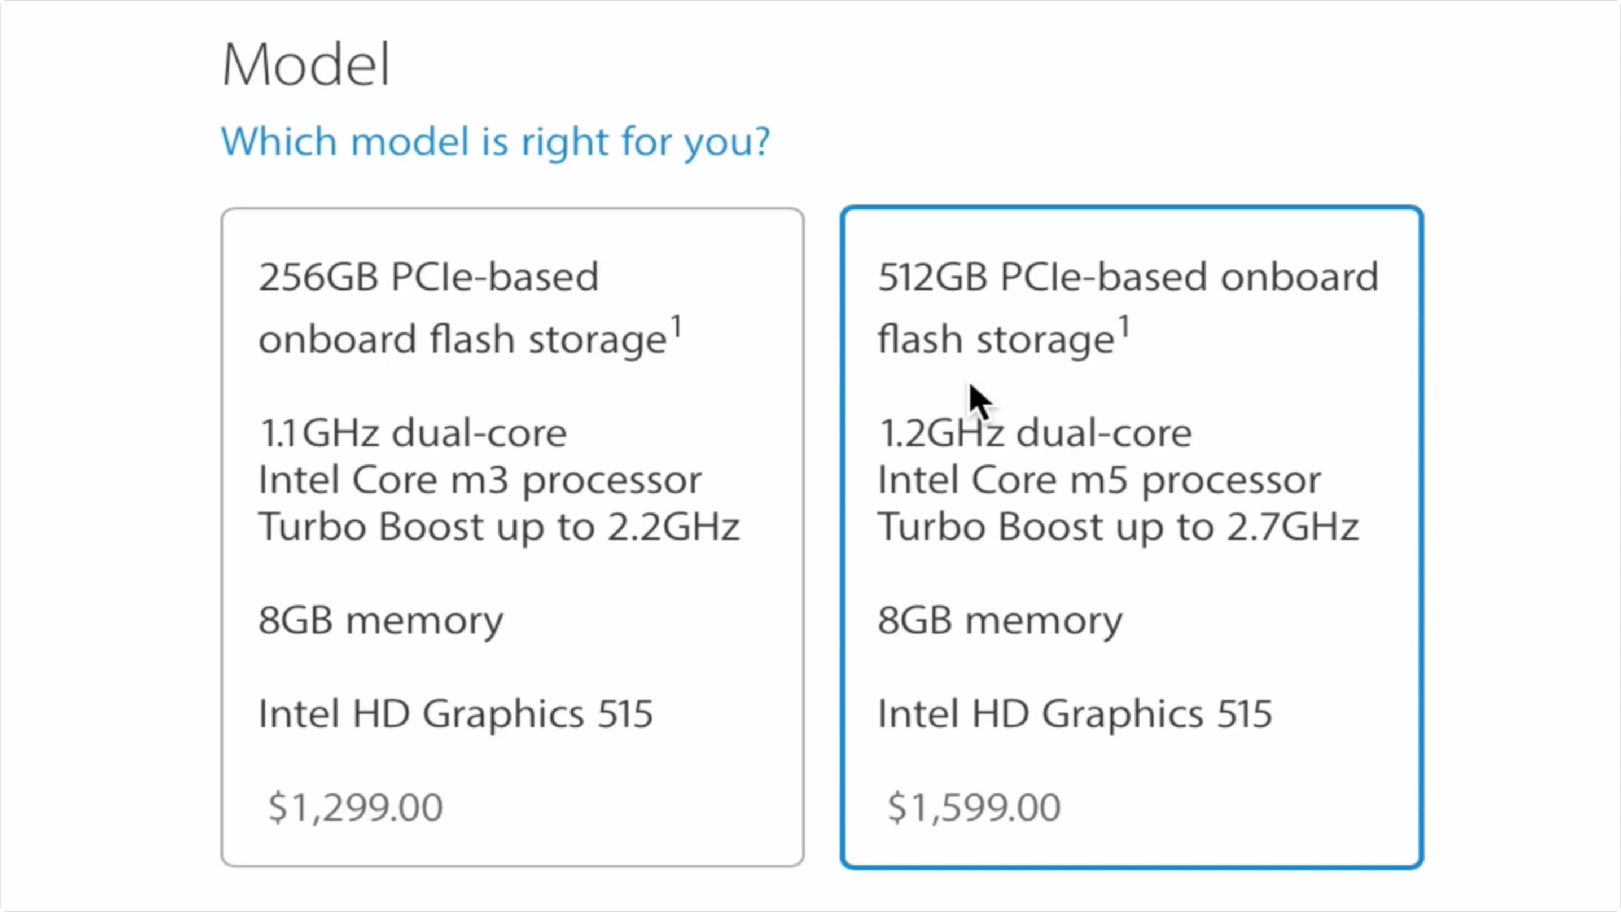This screenshot has height=912, width=1621.
Task: Click "Turbo Boost up to 2.7GHz" line
Action: tap(1118, 527)
